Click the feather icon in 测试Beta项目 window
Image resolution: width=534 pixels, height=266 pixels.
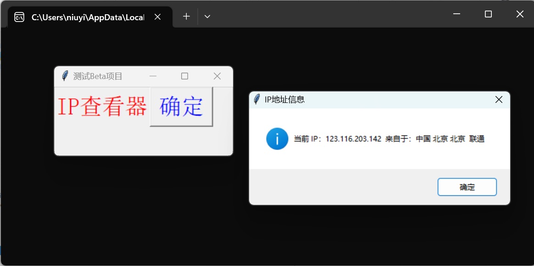click(65, 76)
